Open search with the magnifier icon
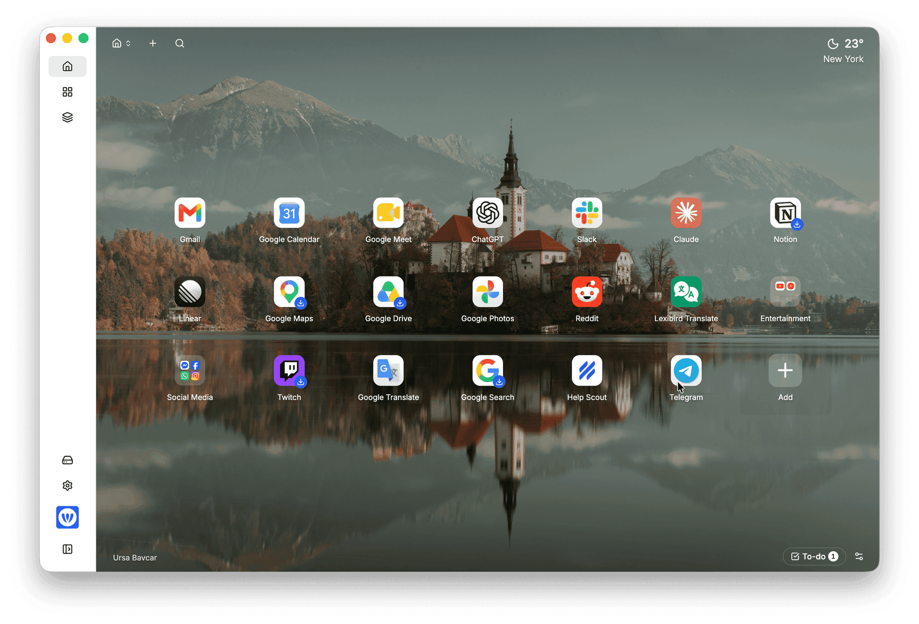The width and height of the screenshot is (919, 624). coord(179,44)
